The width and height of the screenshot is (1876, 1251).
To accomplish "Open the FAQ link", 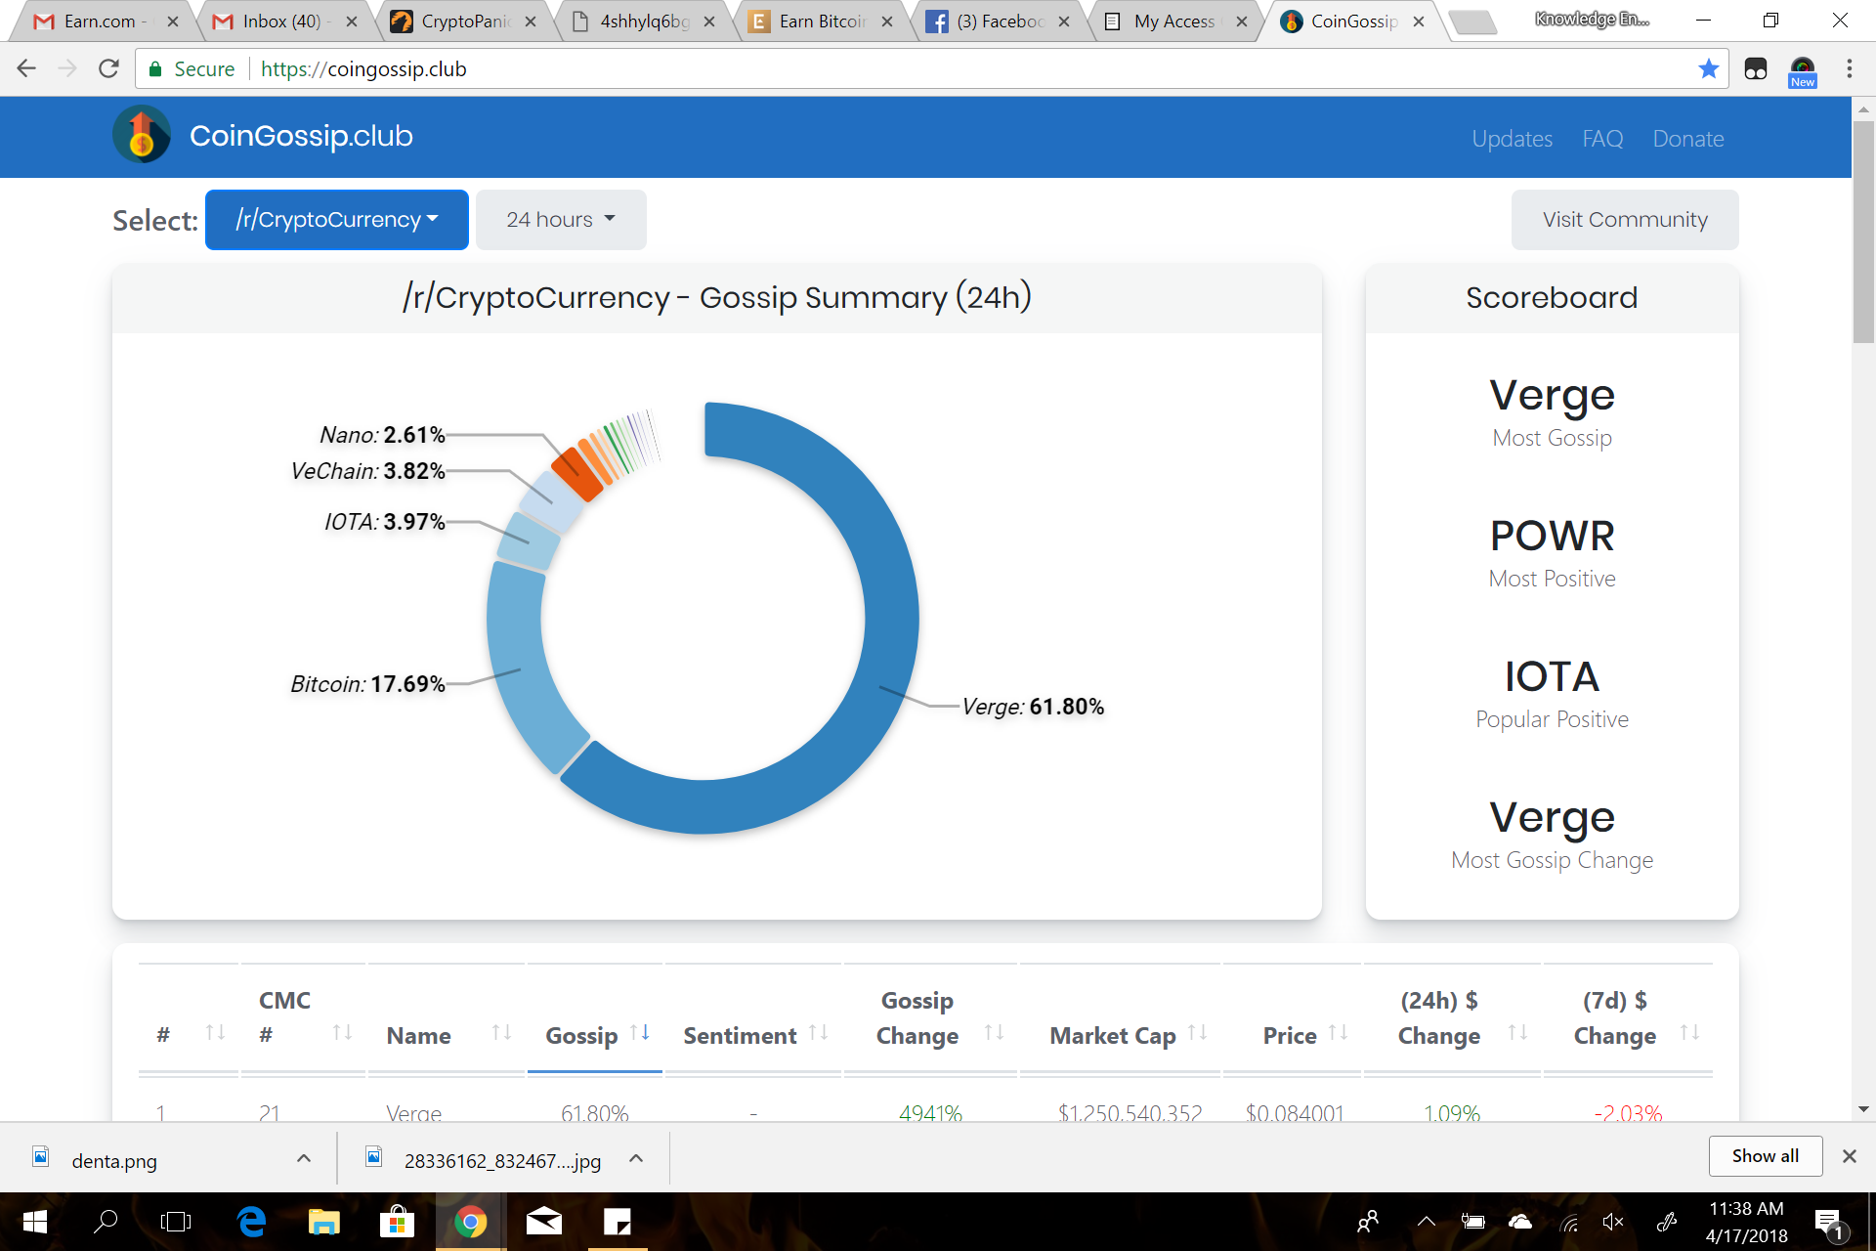I will click(x=1602, y=139).
